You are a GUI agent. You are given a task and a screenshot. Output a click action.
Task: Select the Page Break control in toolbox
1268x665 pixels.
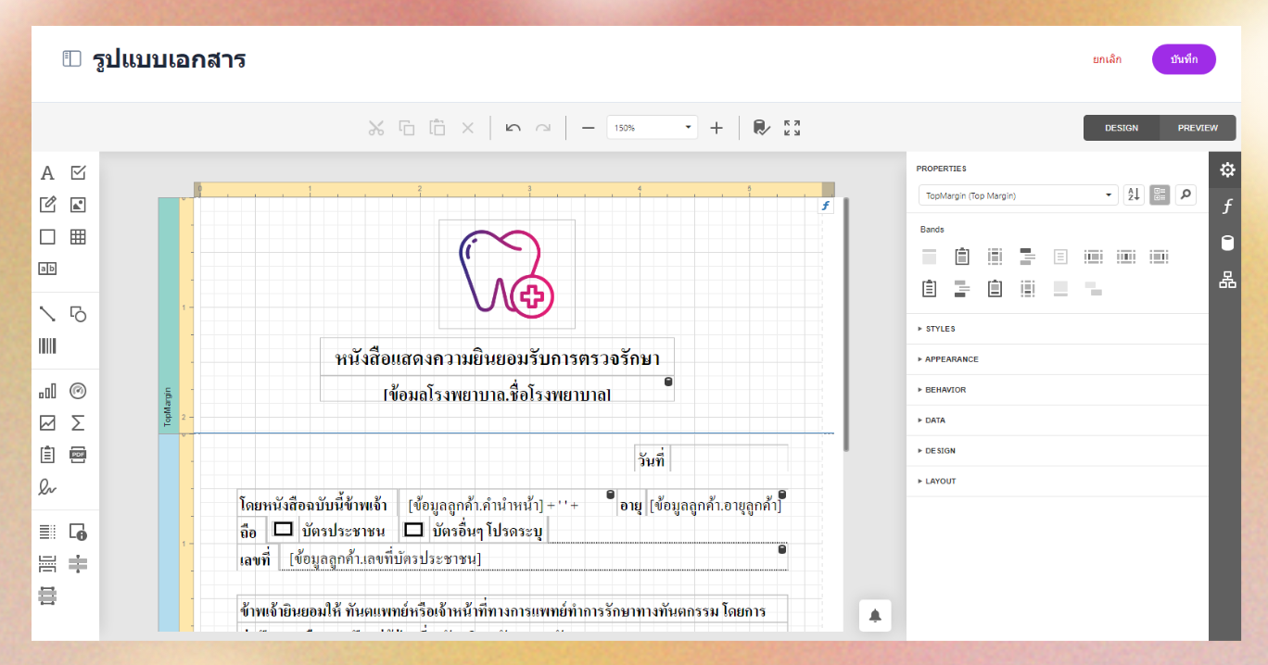click(x=47, y=563)
